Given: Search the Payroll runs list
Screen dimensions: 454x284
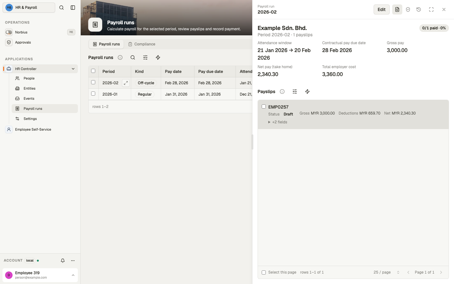Looking at the screenshot, I should click(133, 57).
